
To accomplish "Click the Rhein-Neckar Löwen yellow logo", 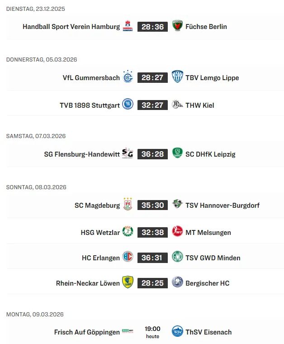I will pyautogui.click(x=128, y=283).
